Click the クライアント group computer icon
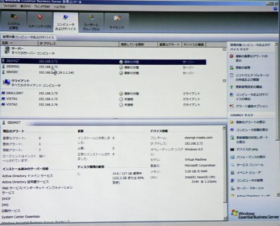The width and height of the screenshot is (280, 226). (6, 82)
